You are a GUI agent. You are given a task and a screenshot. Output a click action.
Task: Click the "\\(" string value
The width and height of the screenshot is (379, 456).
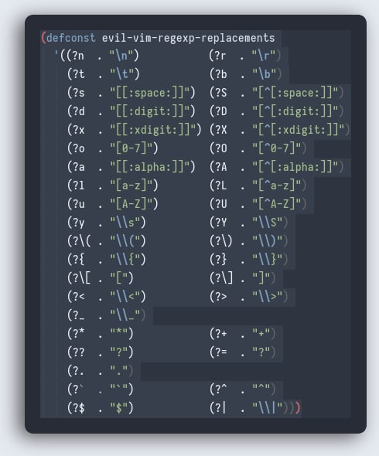coord(125,241)
